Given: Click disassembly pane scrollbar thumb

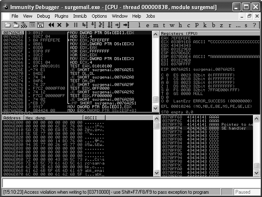Looking at the screenshot, I should tap(155, 99).
